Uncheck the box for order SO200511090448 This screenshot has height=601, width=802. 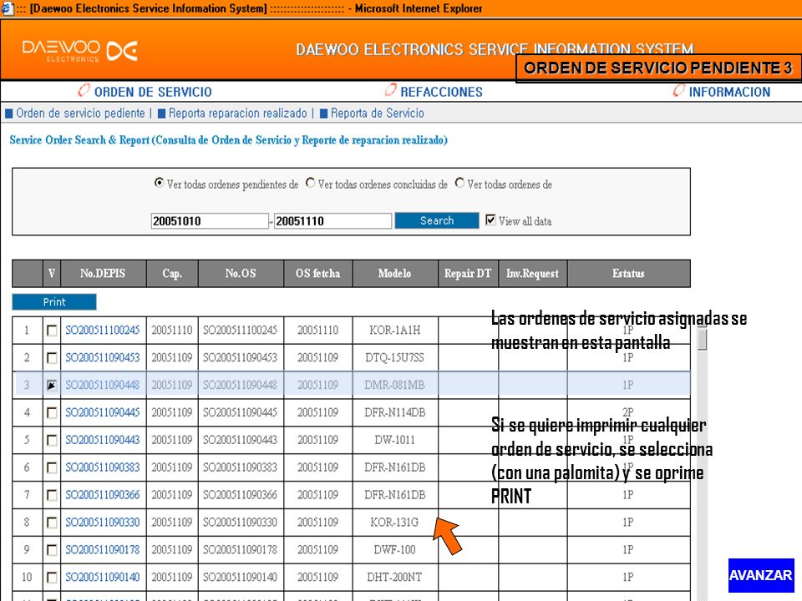coord(52,385)
